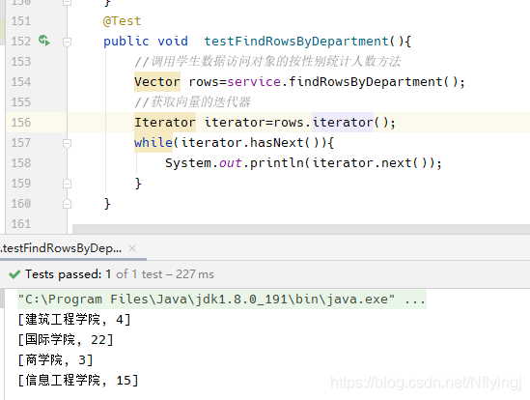
Task: Click output line 信息工程学院, 15
Action: click(78, 381)
